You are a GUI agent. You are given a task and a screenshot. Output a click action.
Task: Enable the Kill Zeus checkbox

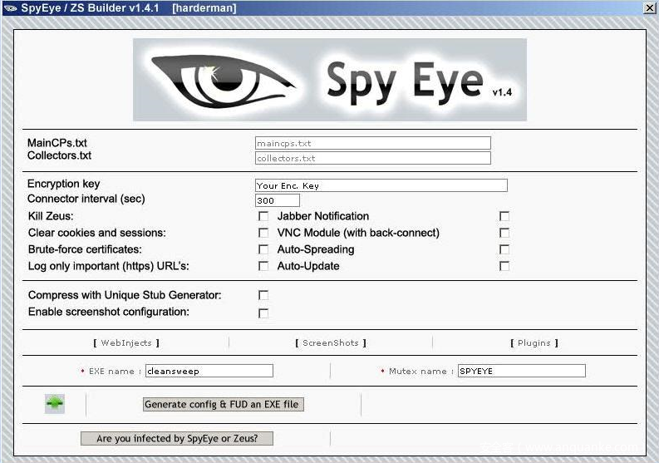pyautogui.click(x=263, y=216)
